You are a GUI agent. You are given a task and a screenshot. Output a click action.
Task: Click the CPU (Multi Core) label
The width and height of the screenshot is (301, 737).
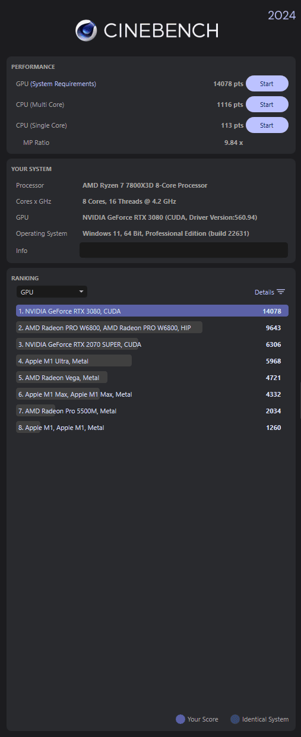coord(40,105)
